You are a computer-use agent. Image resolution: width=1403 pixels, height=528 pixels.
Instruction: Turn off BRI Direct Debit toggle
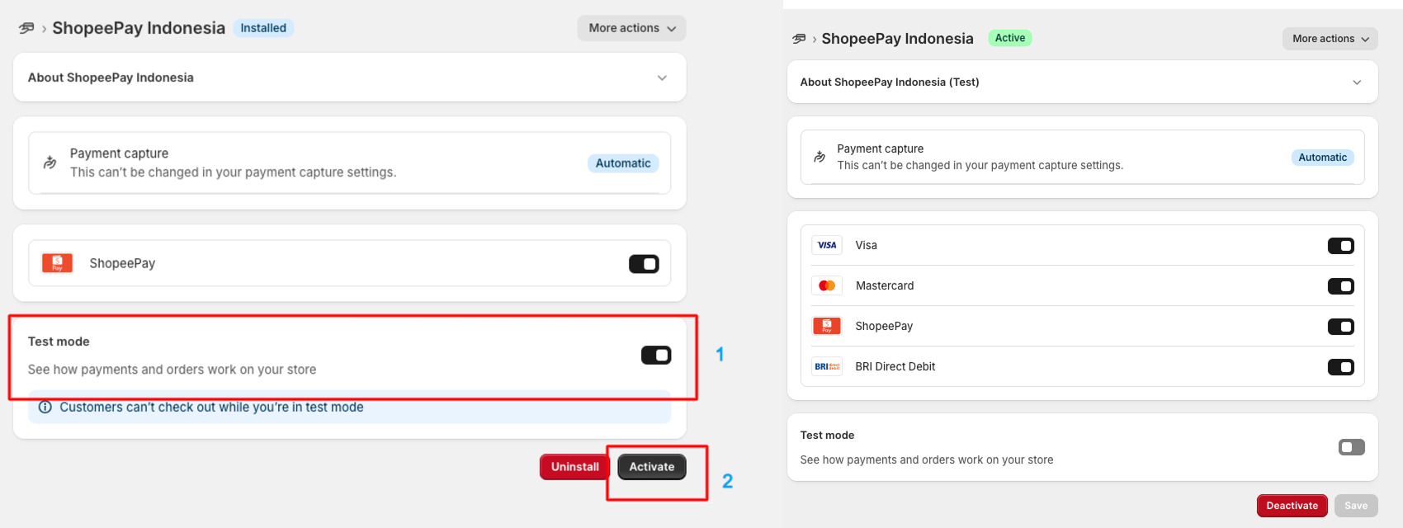(1340, 367)
